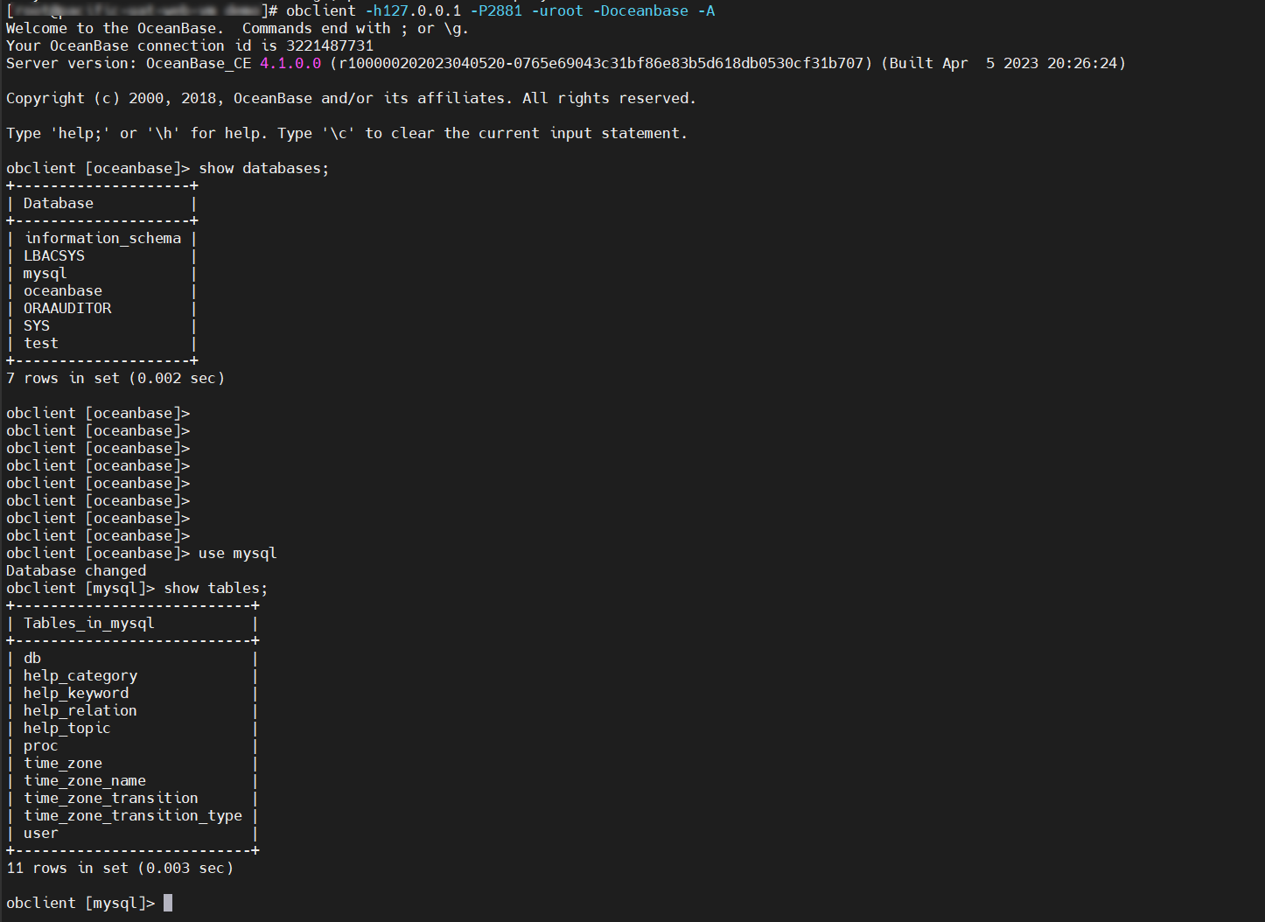Click the 'use mysql' command
Screen dimensions: 1265x922
point(238,553)
